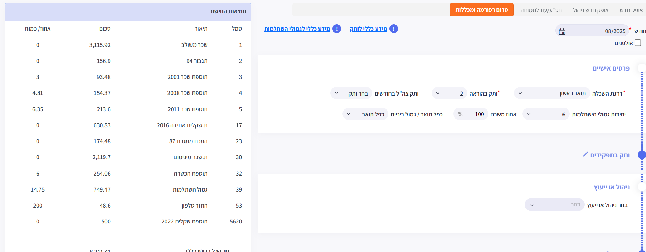Click the blue ותק בתפקידים step marker
The height and width of the screenshot is (252, 646).
coord(641,155)
